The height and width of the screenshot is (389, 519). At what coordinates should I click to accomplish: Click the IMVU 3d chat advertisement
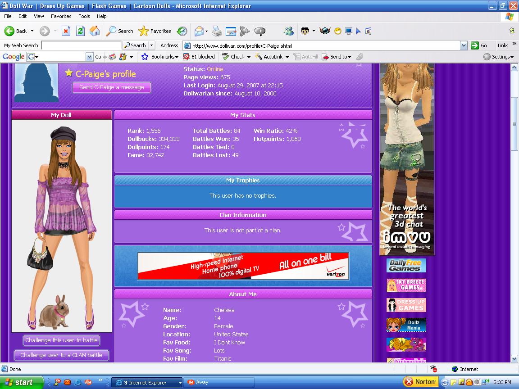(x=407, y=159)
